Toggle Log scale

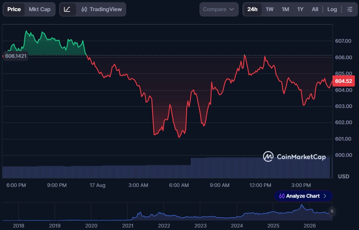tap(332, 9)
